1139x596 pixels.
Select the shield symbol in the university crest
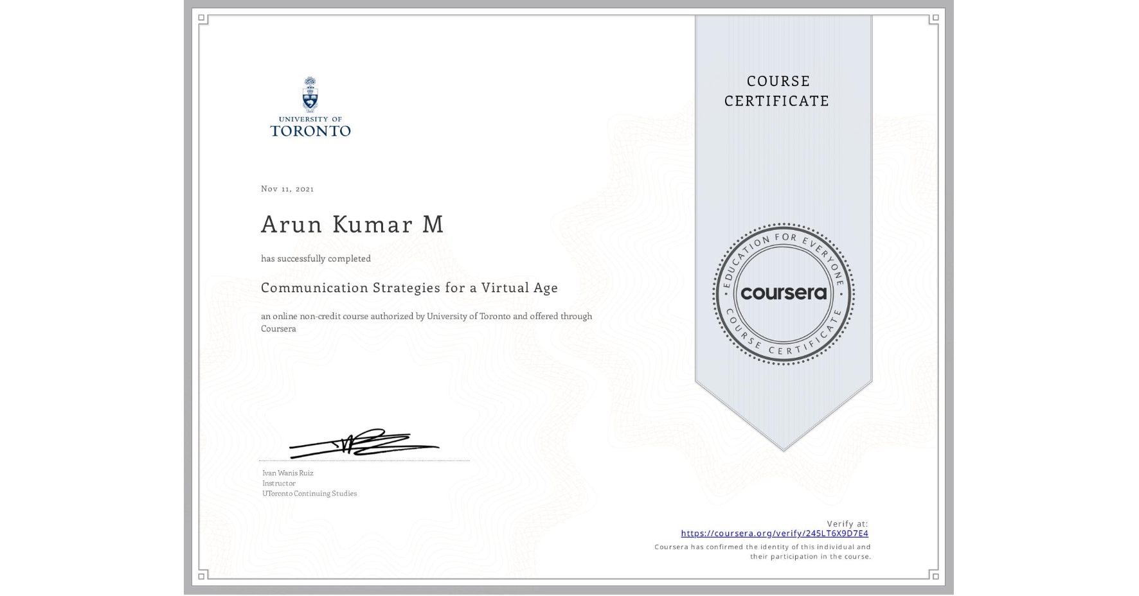310,98
